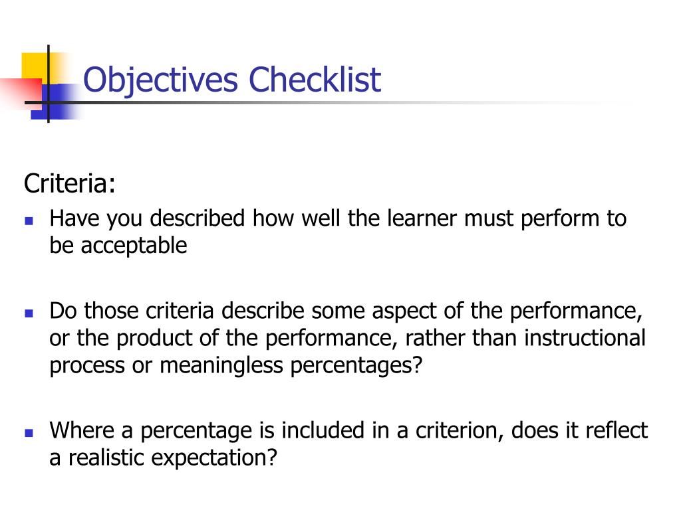
Task: Click 'Do those criteria describe' line
Action: click(x=346, y=311)
